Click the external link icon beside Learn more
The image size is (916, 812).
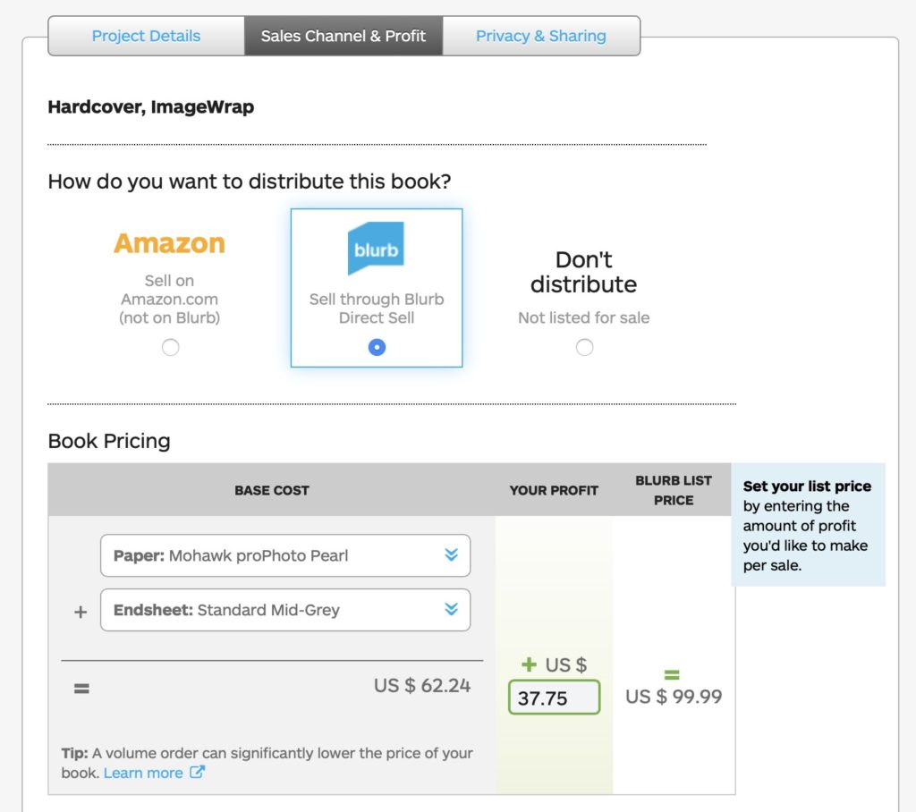click(x=198, y=773)
